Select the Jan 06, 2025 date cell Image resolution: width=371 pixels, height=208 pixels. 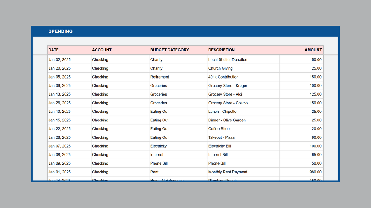69,86
